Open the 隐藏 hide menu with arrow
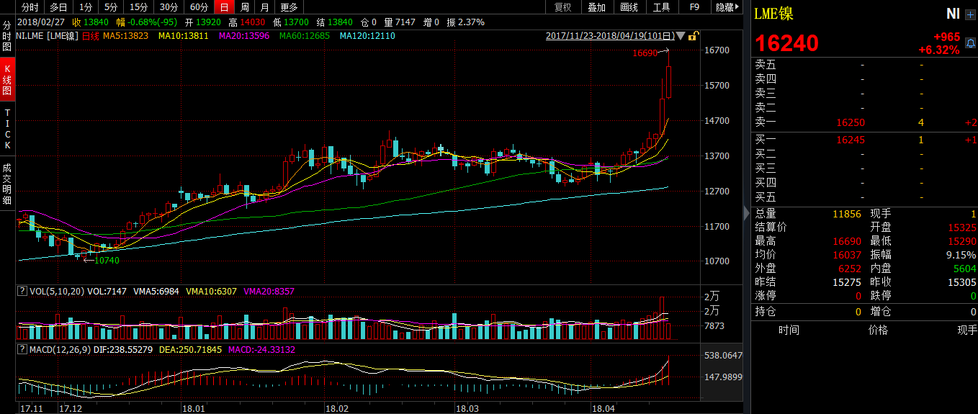 727,7
